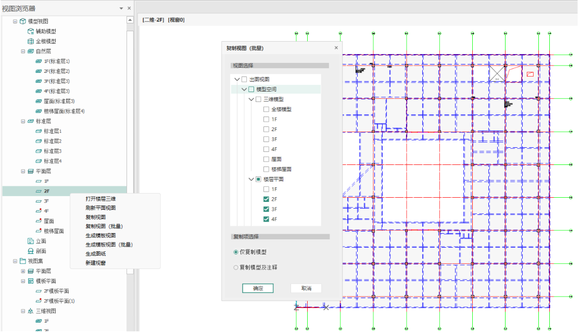580x333 pixels.
Task: Click the 剖面 section icon
Action: point(30,251)
